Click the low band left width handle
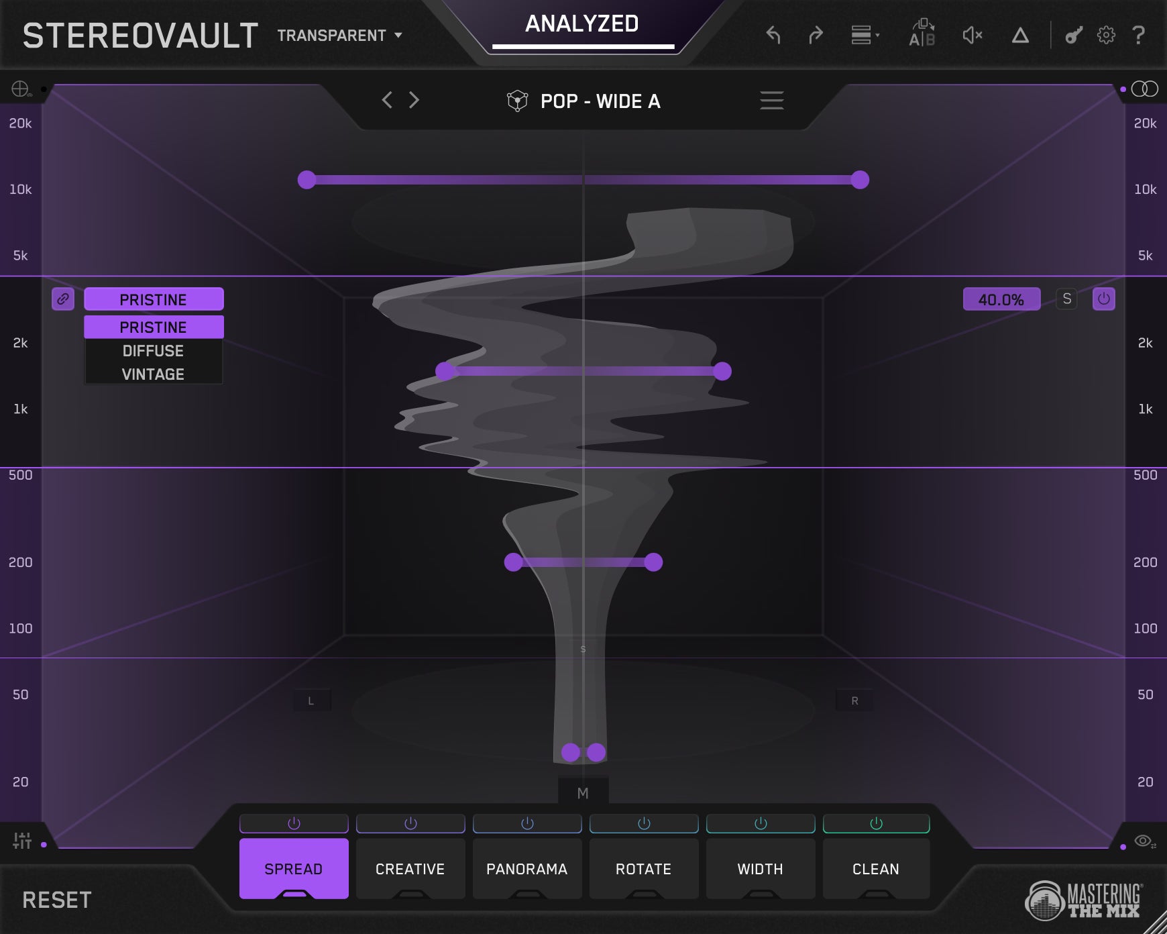The image size is (1167, 934). pyautogui.click(x=571, y=752)
